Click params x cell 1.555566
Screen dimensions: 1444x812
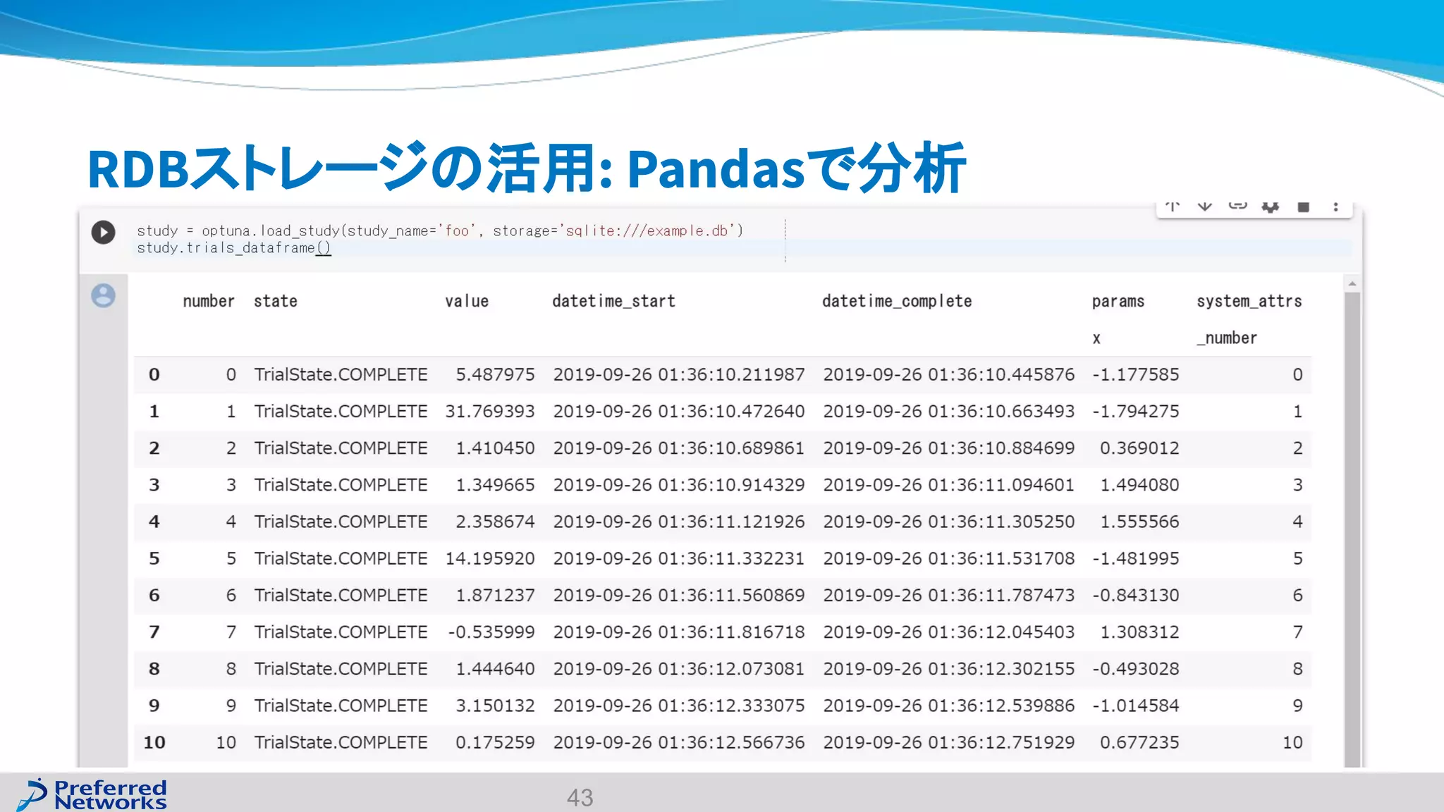(1139, 522)
